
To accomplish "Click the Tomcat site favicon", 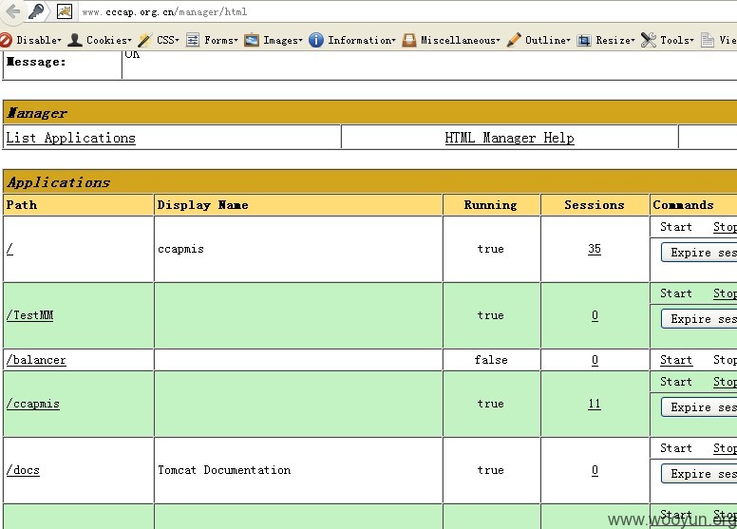I will click(65, 11).
